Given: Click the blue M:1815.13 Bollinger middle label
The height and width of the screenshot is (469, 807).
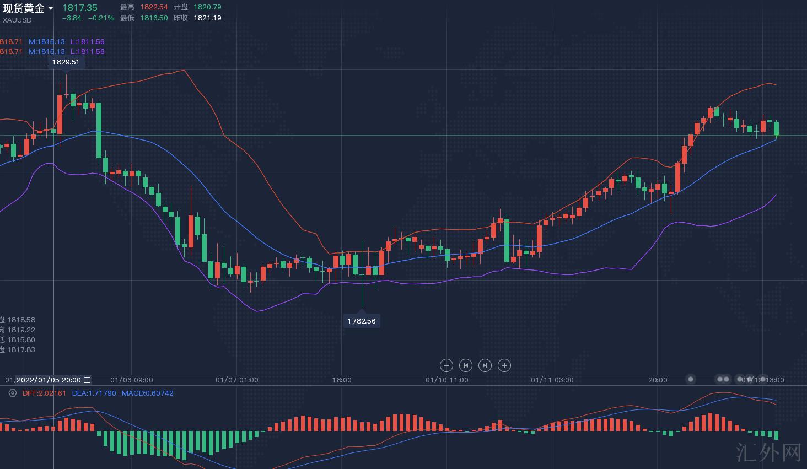Looking at the screenshot, I should (46, 41).
